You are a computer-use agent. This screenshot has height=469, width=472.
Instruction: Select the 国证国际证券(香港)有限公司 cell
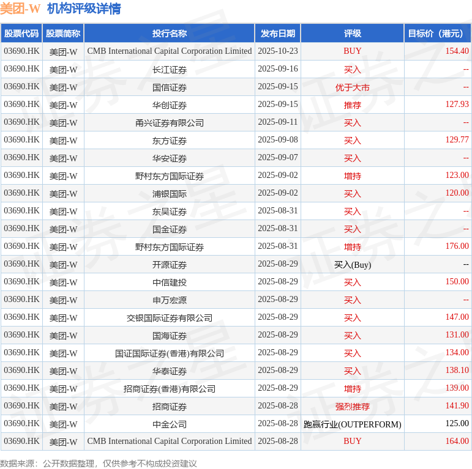(x=170, y=353)
